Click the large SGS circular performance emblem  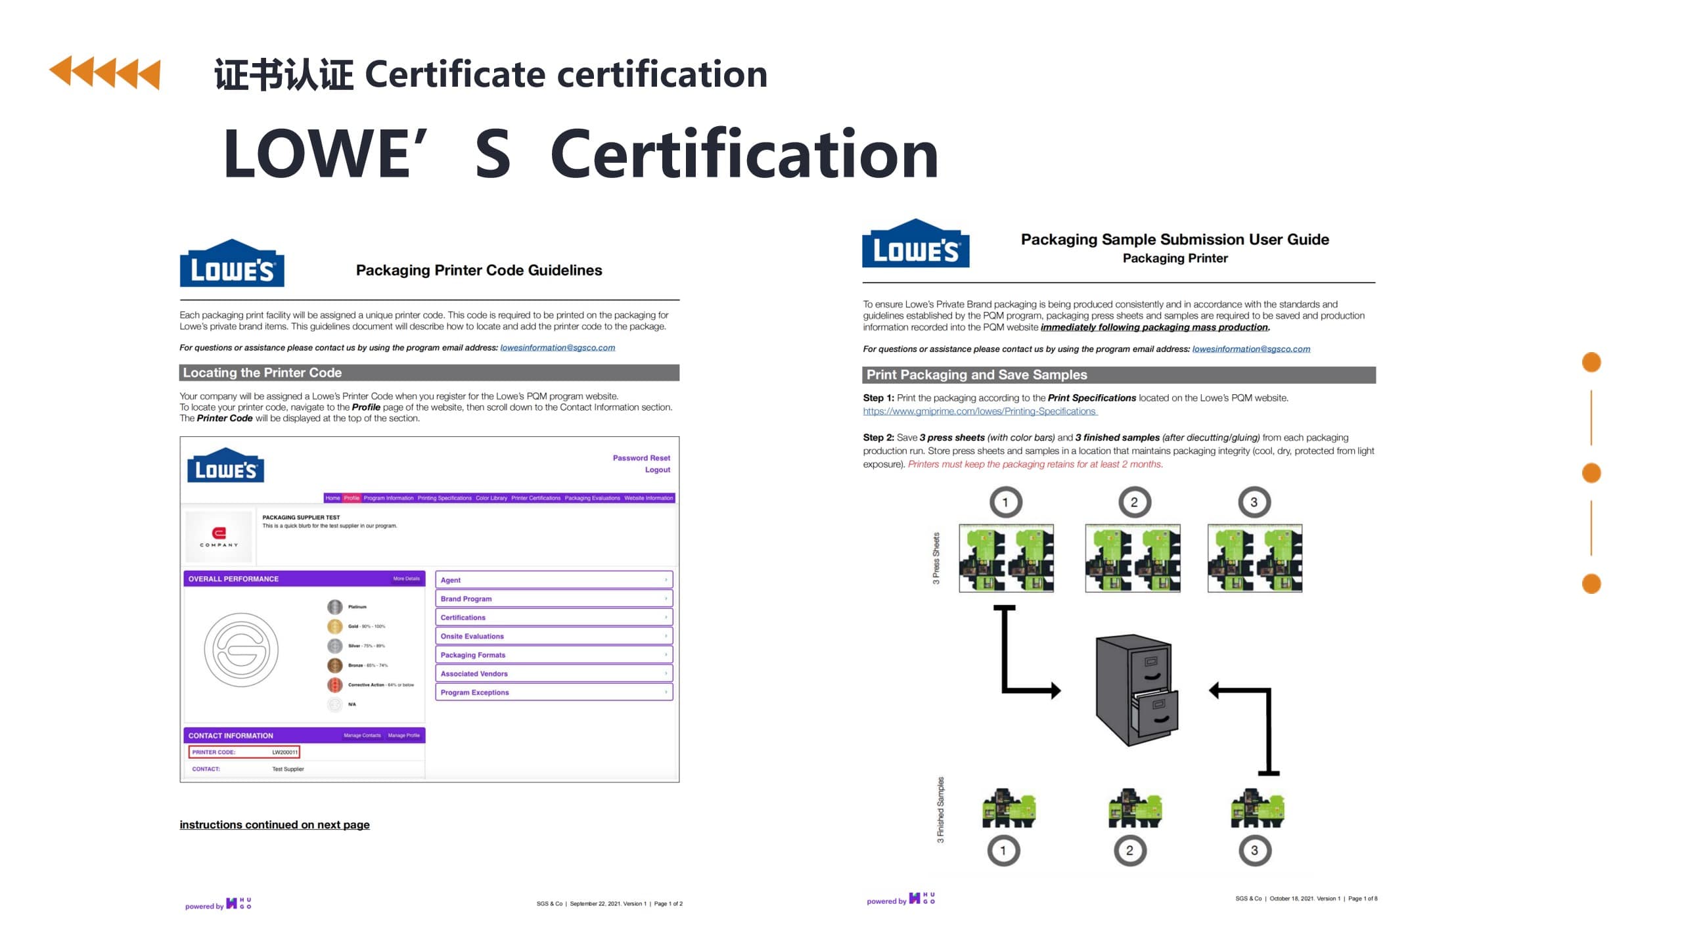pos(241,650)
